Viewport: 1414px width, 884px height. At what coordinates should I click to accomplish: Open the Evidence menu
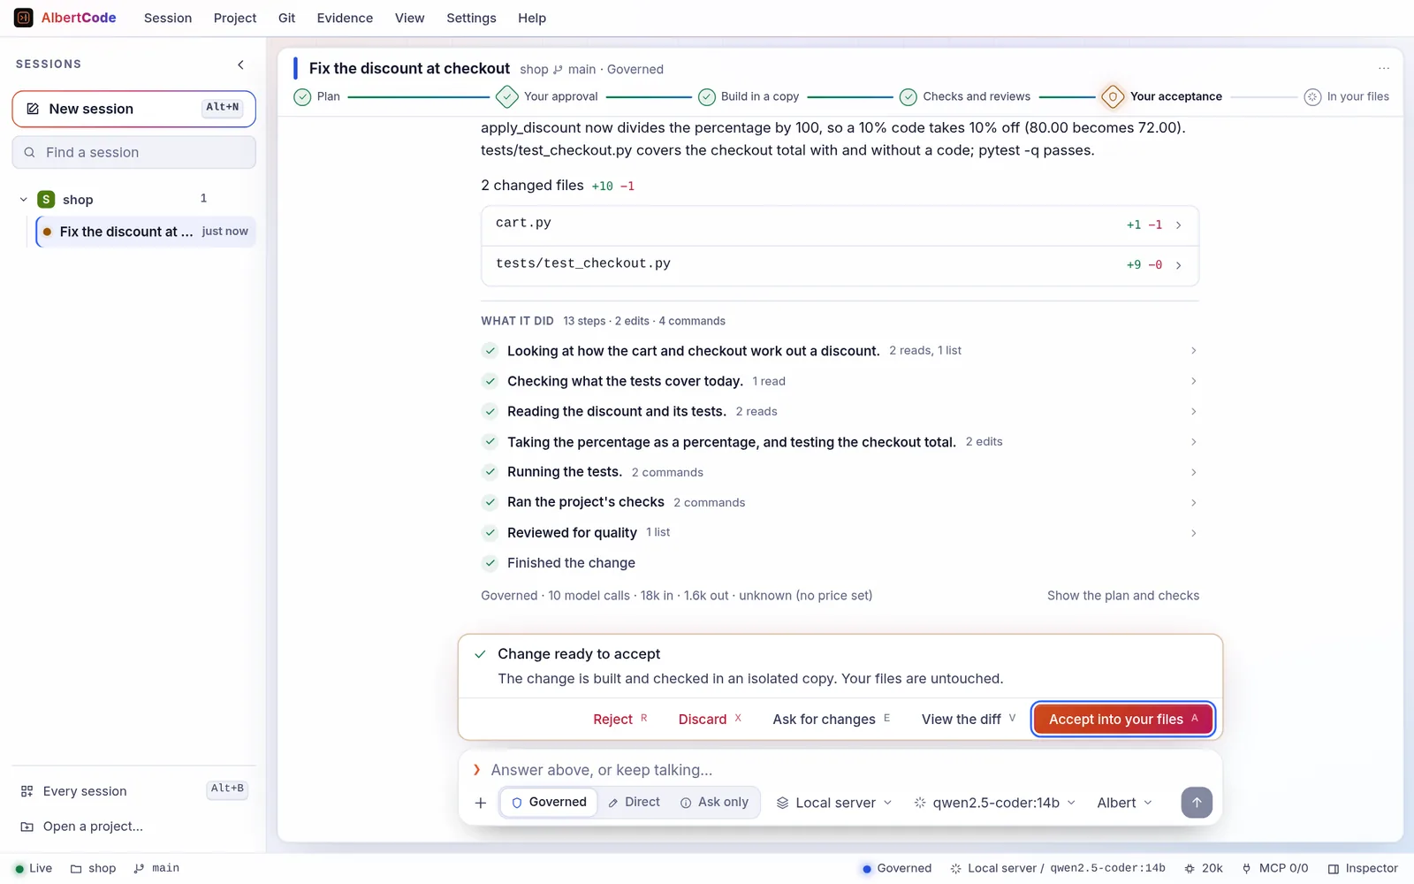345,18
